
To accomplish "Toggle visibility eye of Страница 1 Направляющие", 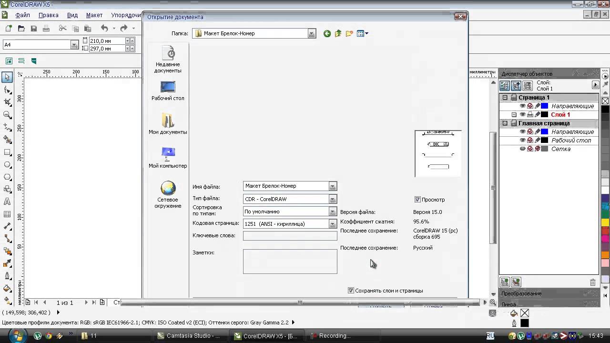I will 522,106.
